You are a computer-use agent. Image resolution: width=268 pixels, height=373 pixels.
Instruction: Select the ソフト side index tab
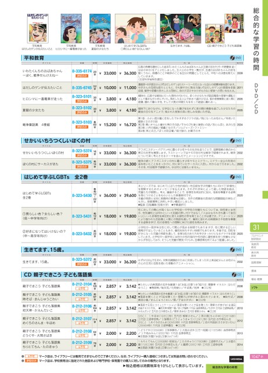pos(259,288)
